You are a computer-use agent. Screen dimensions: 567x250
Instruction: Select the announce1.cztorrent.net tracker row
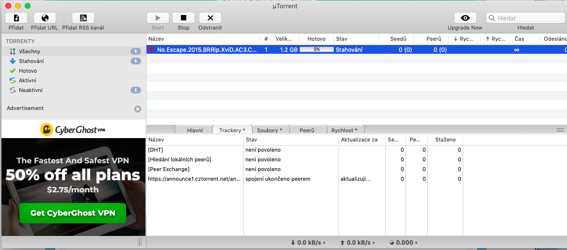pyautogui.click(x=305, y=179)
